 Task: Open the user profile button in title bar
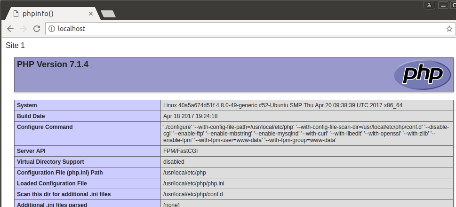pyautogui.click(x=429, y=5)
